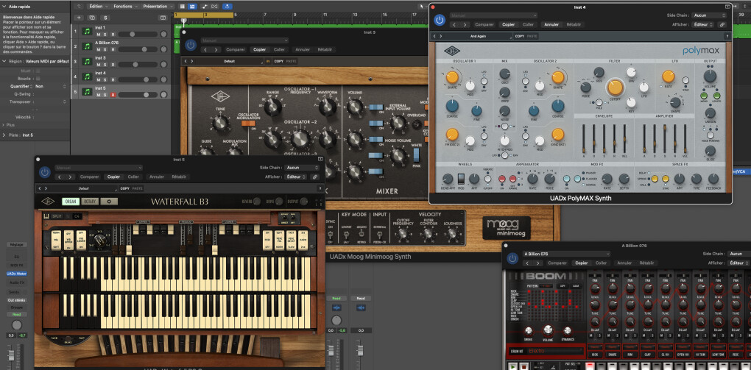Image resolution: width=751 pixels, height=370 pixels.
Task: Solo the A Billion 076 track
Action: click(x=106, y=50)
